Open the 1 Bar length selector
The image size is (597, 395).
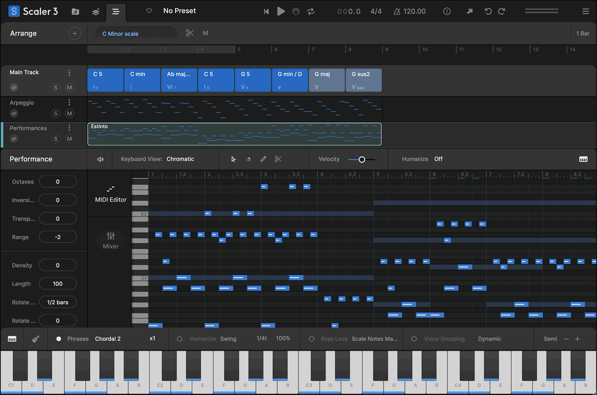[582, 34]
